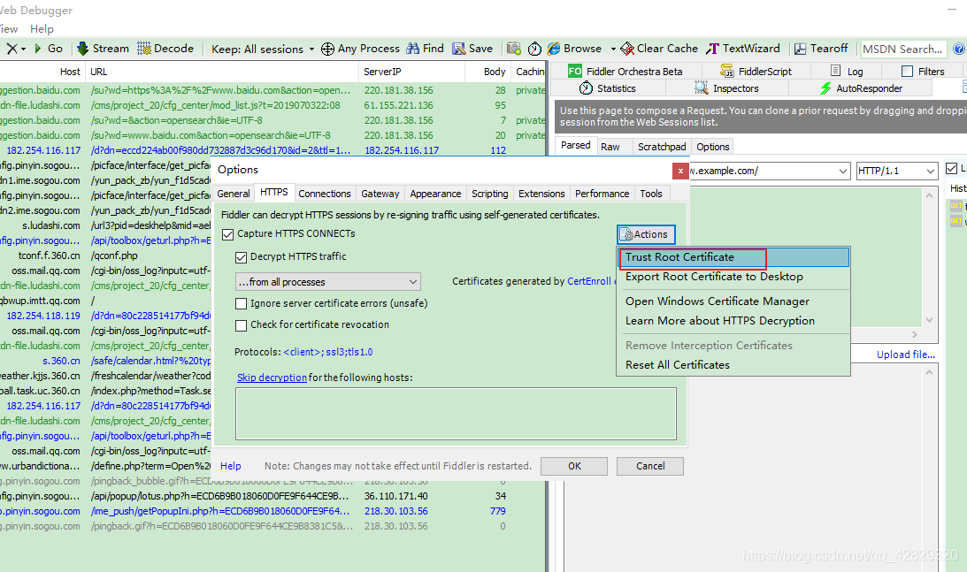Choose Export Root Certificate to Desktop

[x=733, y=277]
